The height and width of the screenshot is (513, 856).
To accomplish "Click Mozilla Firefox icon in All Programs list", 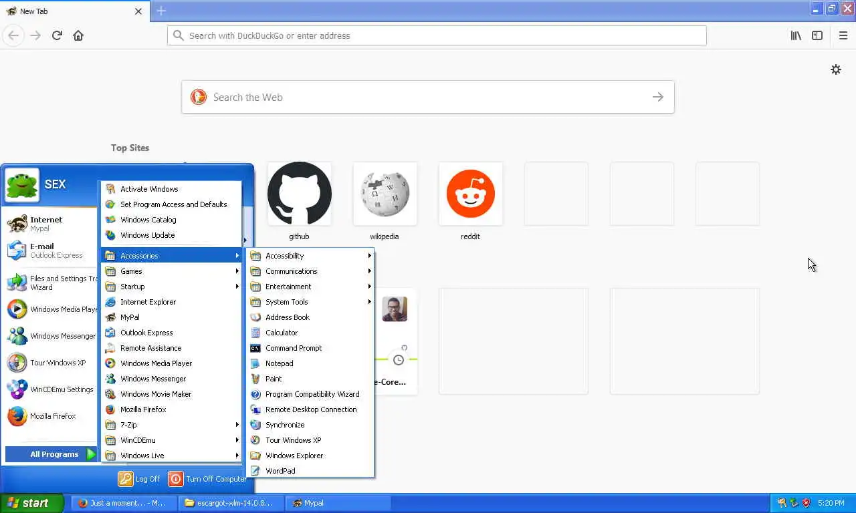I will (x=110, y=409).
